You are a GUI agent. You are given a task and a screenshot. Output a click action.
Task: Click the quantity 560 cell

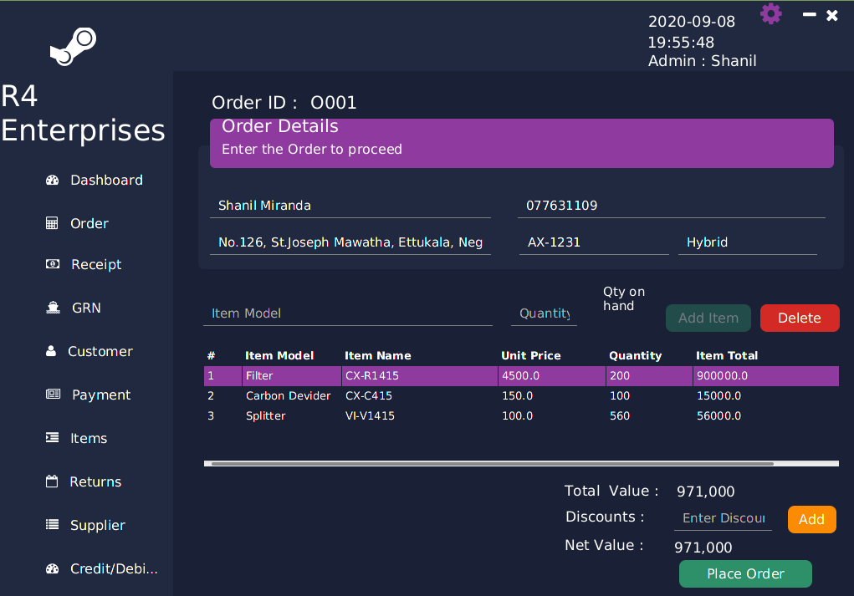[x=649, y=415]
